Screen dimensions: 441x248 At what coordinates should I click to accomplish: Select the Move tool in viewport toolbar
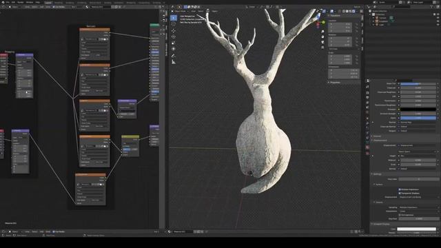tap(174, 30)
